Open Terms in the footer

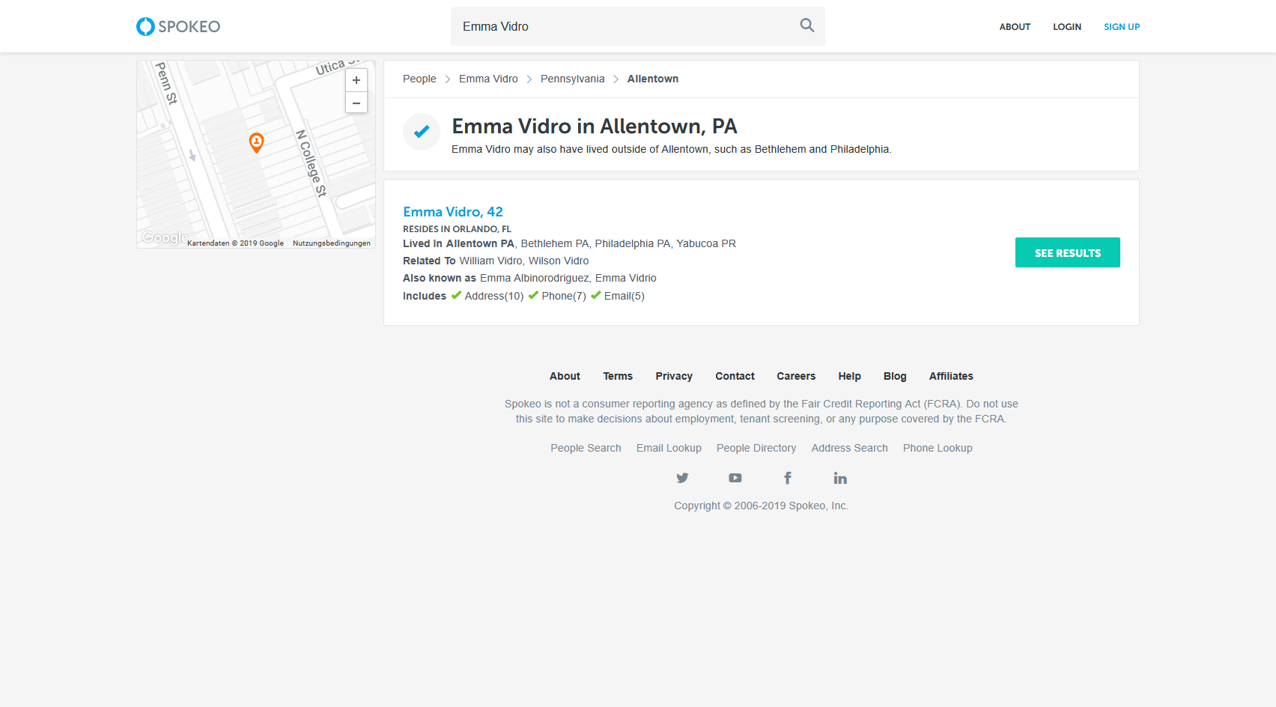[x=618, y=376]
